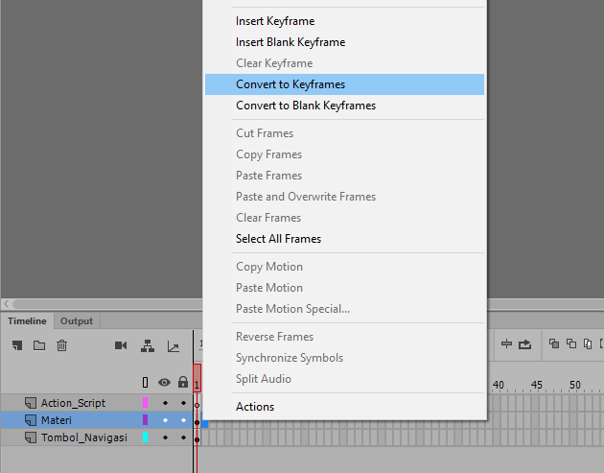Click the stage scrollbar left arrow
The height and width of the screenshot is (473, 604).
pos(6,304)
